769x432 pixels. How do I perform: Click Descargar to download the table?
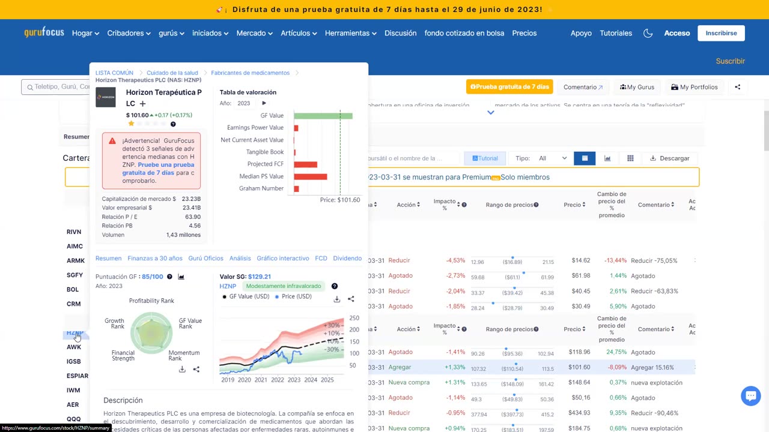(669, 158)
